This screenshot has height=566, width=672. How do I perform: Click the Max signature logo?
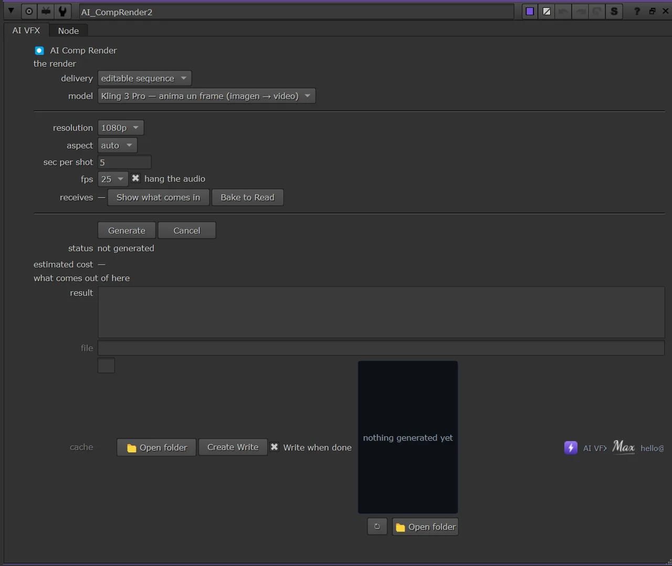coord(623,447)
